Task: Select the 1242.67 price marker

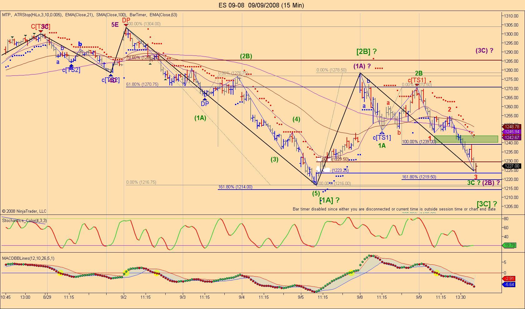Action: point(512,138)
